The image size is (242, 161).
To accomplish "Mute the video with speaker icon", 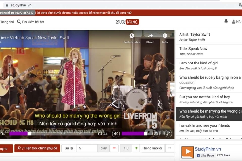I will [116, 134].
